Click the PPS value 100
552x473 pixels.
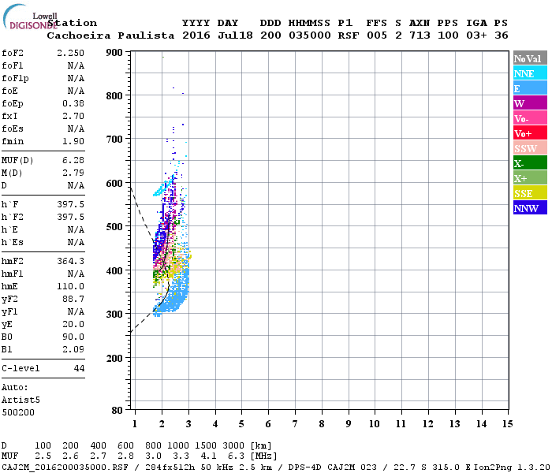point(448,35)
